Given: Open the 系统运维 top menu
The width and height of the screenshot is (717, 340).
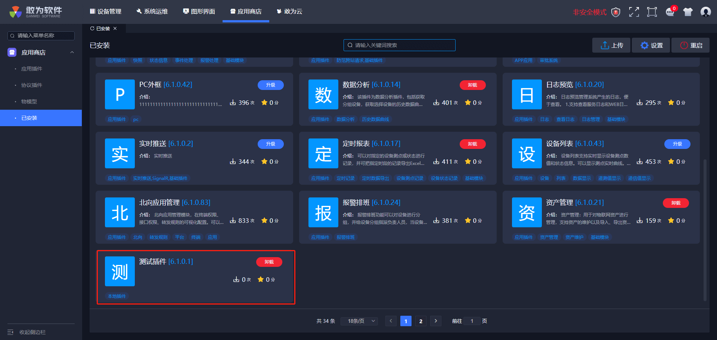Looking at the screenshot, I should pyautogui.click(x=152, y=12).
